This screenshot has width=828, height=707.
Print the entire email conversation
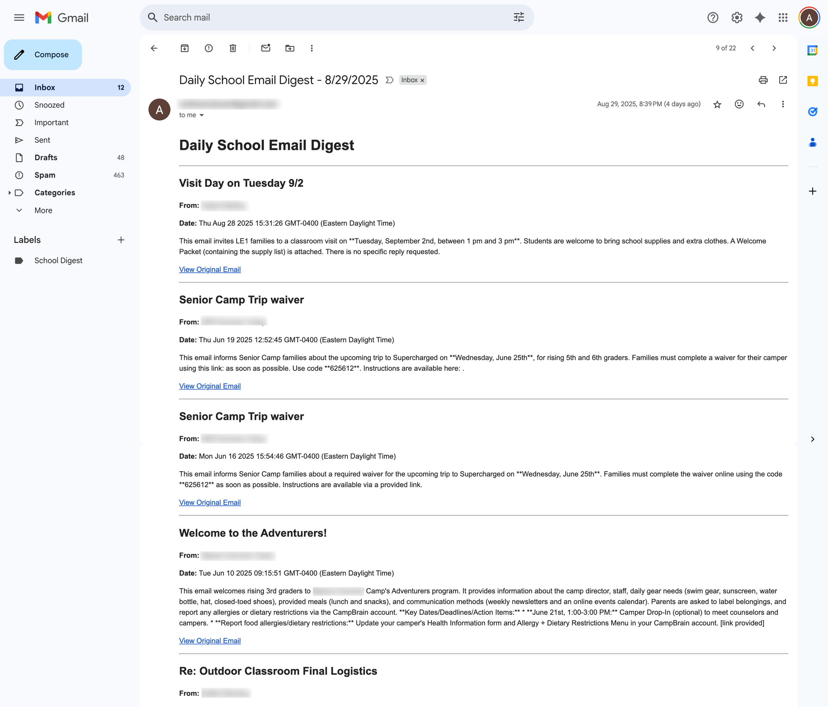(763, 80)
